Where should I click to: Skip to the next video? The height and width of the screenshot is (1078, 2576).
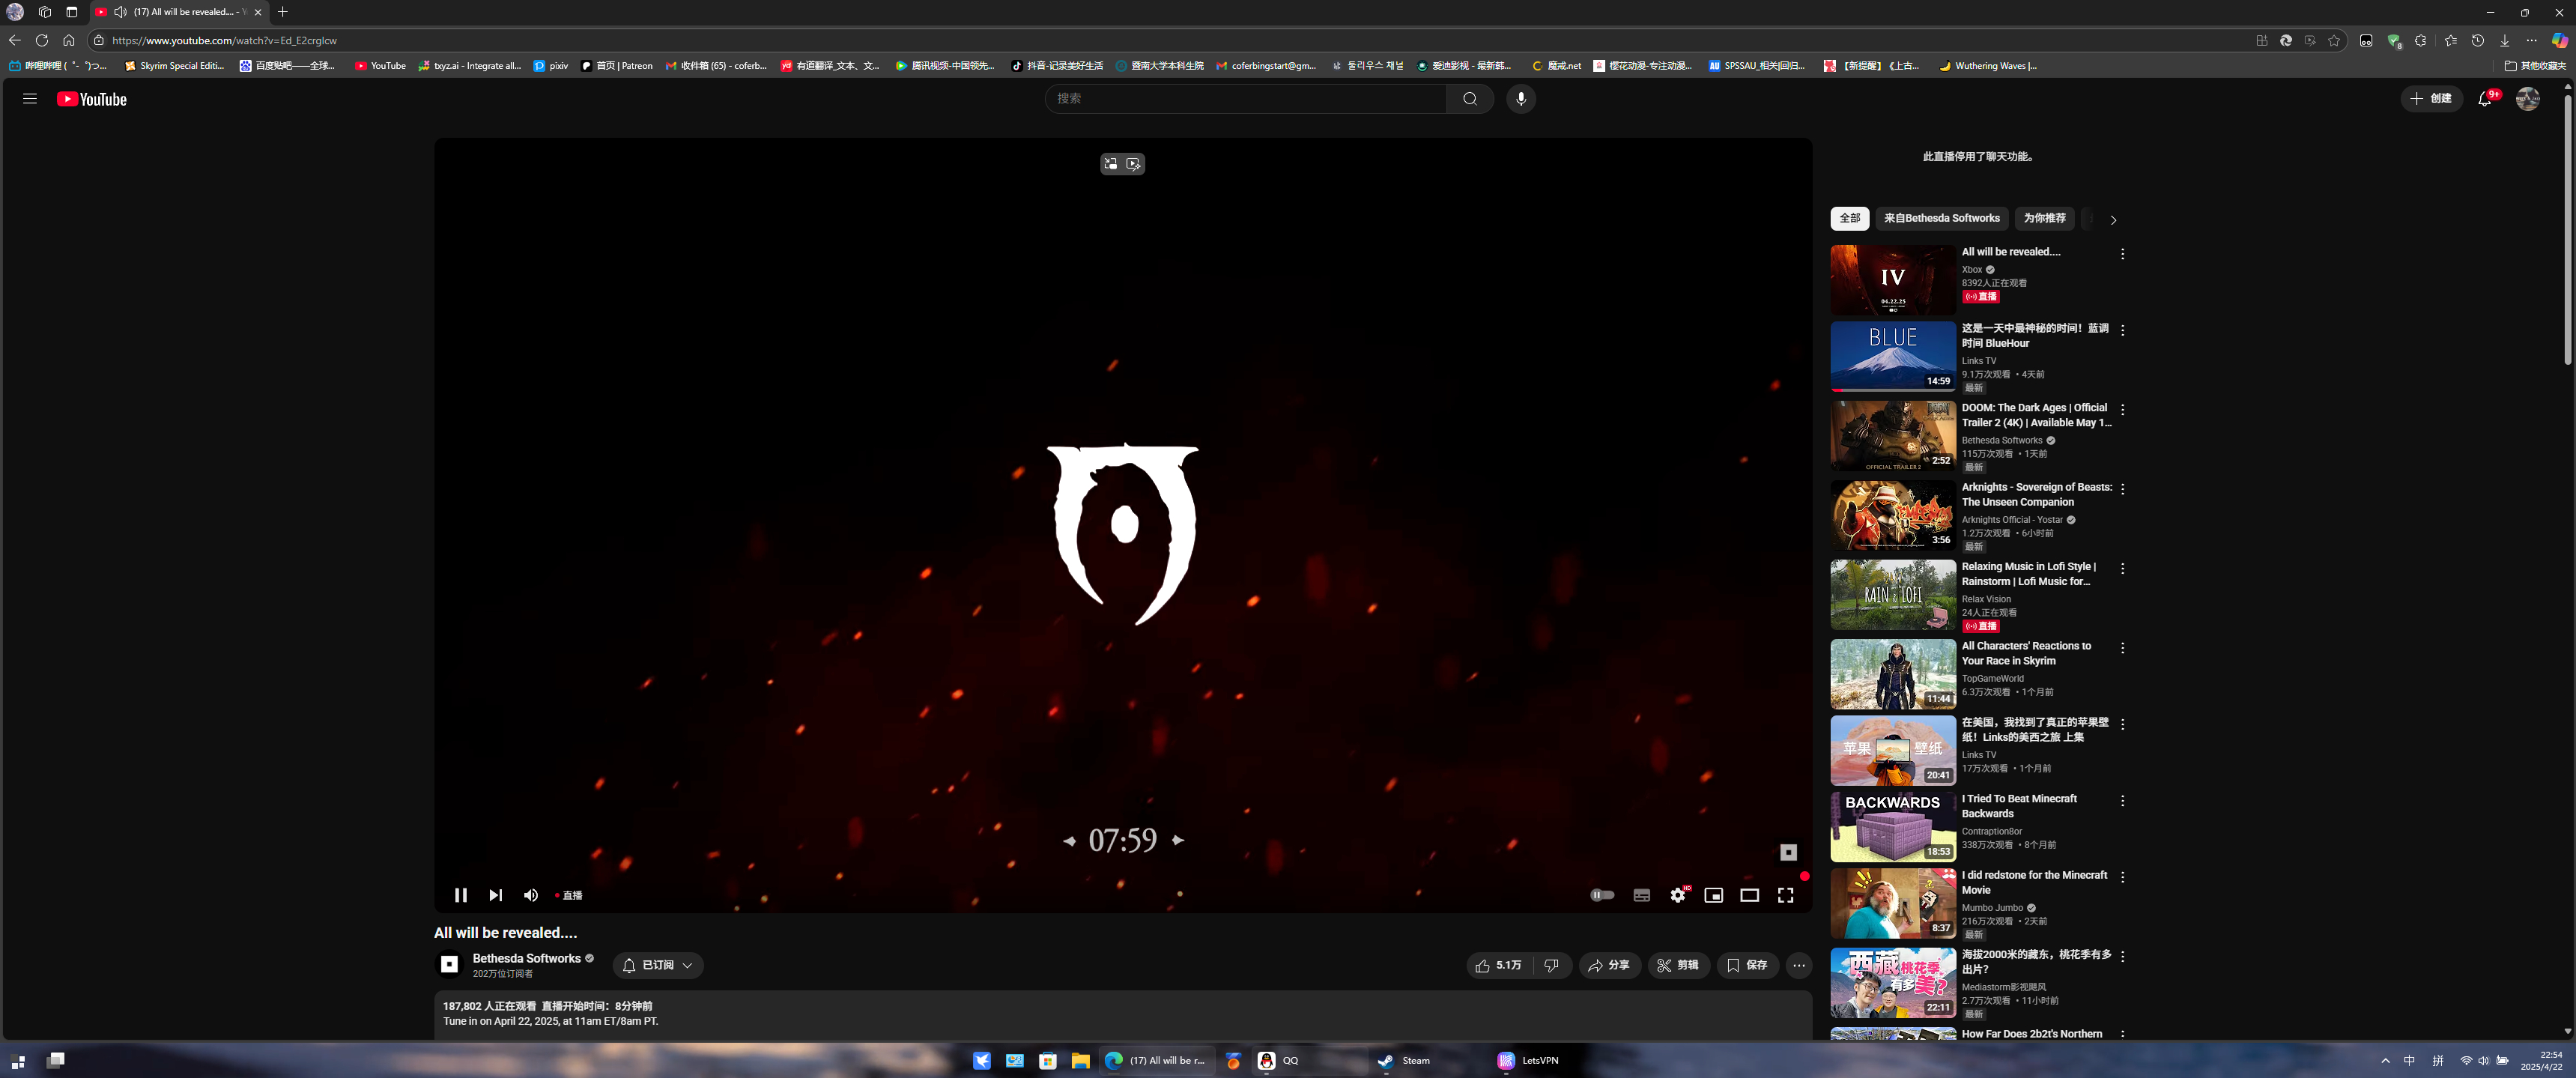[x=496, y=895]
